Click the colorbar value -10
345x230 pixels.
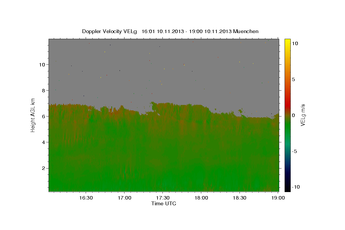tap(296, 187)
